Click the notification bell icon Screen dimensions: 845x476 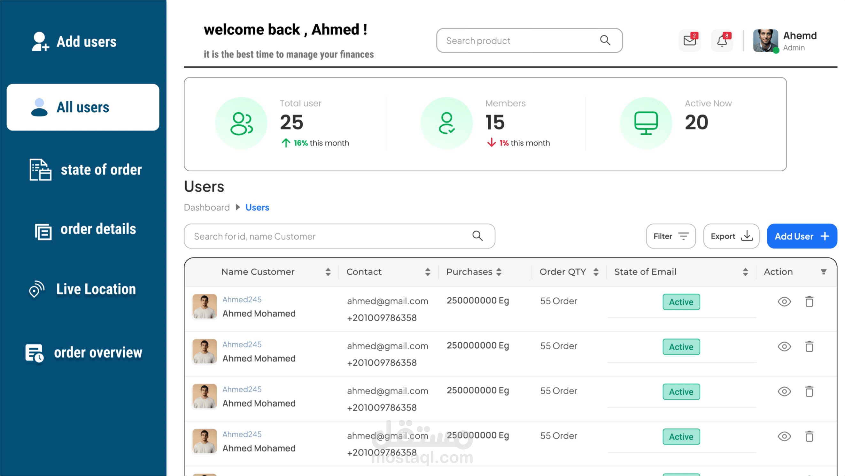(722, 41)
